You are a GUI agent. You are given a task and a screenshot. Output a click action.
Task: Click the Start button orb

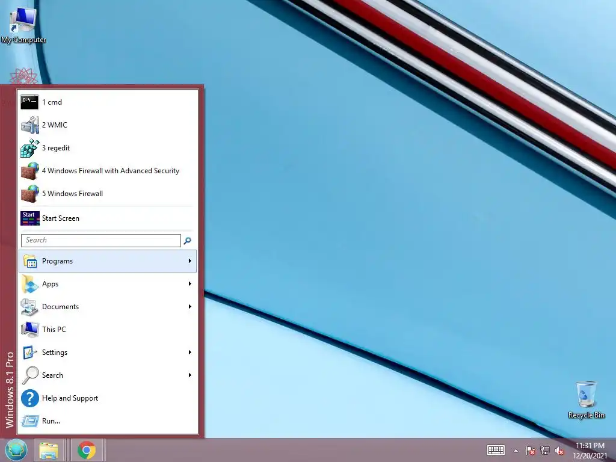16,450
